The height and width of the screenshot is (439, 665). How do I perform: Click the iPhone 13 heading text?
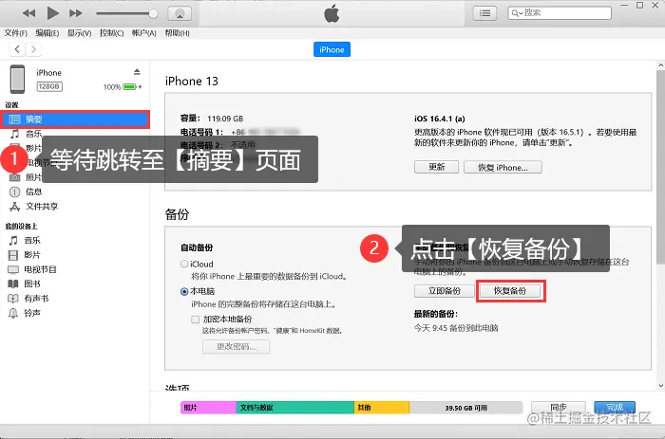pos(192,82)
